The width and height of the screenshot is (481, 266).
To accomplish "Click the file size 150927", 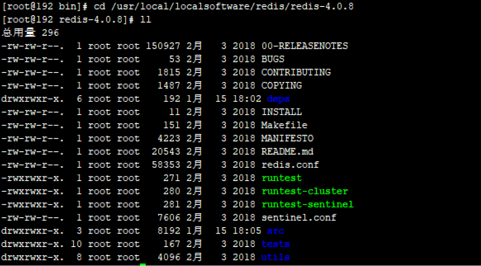I will [x=163, y=46].
